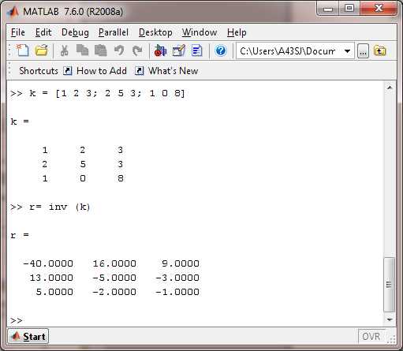Click the Redo arrow icon
The width and height of the screenshot is (403, 351).
click(x=137, y=50)
